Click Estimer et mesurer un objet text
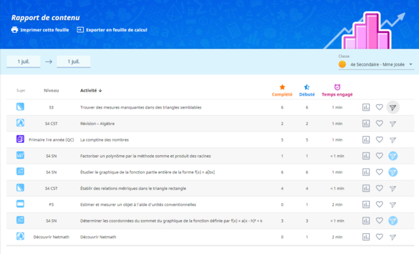 click(x=138, y=205)
